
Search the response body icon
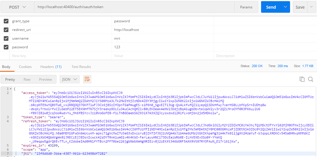(311, 79)
